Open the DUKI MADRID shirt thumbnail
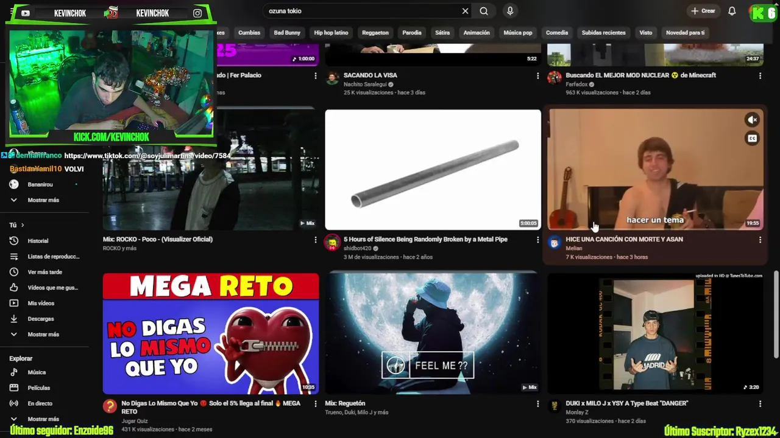Viewport: 780px width, 438px height. pos(655,333)
